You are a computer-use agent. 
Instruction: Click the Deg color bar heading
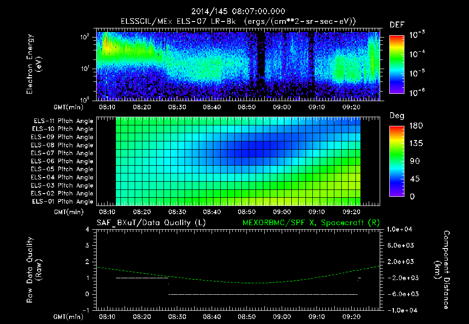point(397,116)
